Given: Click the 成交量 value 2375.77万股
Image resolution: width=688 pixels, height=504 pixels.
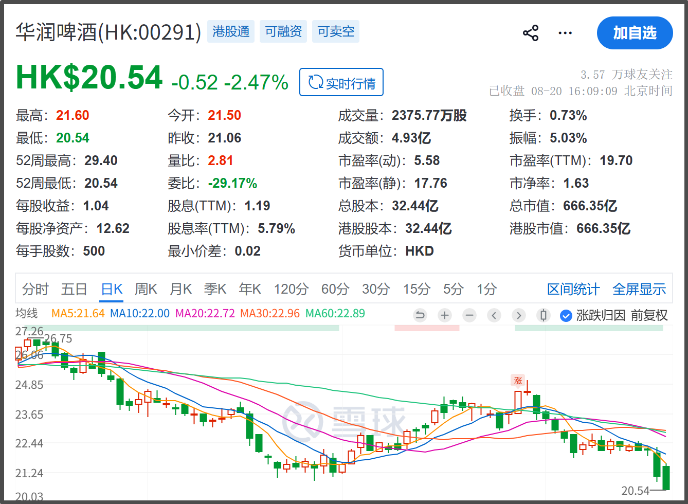Looking at the screenshot, I should pos(429,115).
